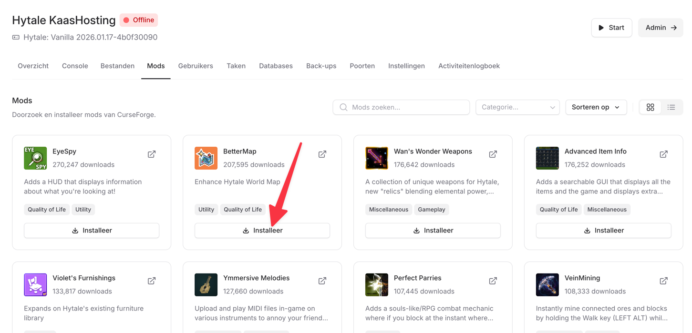Viewport: 692px width, 333px height.
Task: Open BetterMap page via external link icon
Action: click(x=322, y=154)
